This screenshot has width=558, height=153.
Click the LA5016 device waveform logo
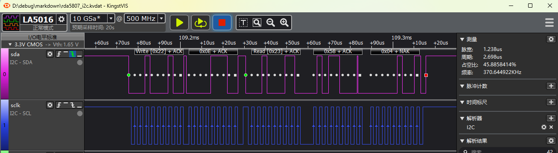pyautogui.click(x=11, y=22)
